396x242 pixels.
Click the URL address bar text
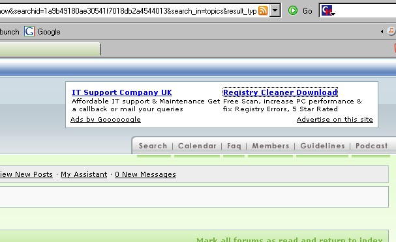129,11
